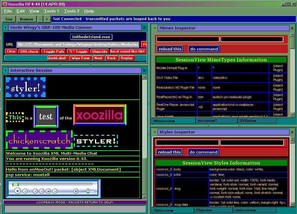Open the Help menu
Image resolution: width=297 pixels, height=214 pixels.
(89, 11)
